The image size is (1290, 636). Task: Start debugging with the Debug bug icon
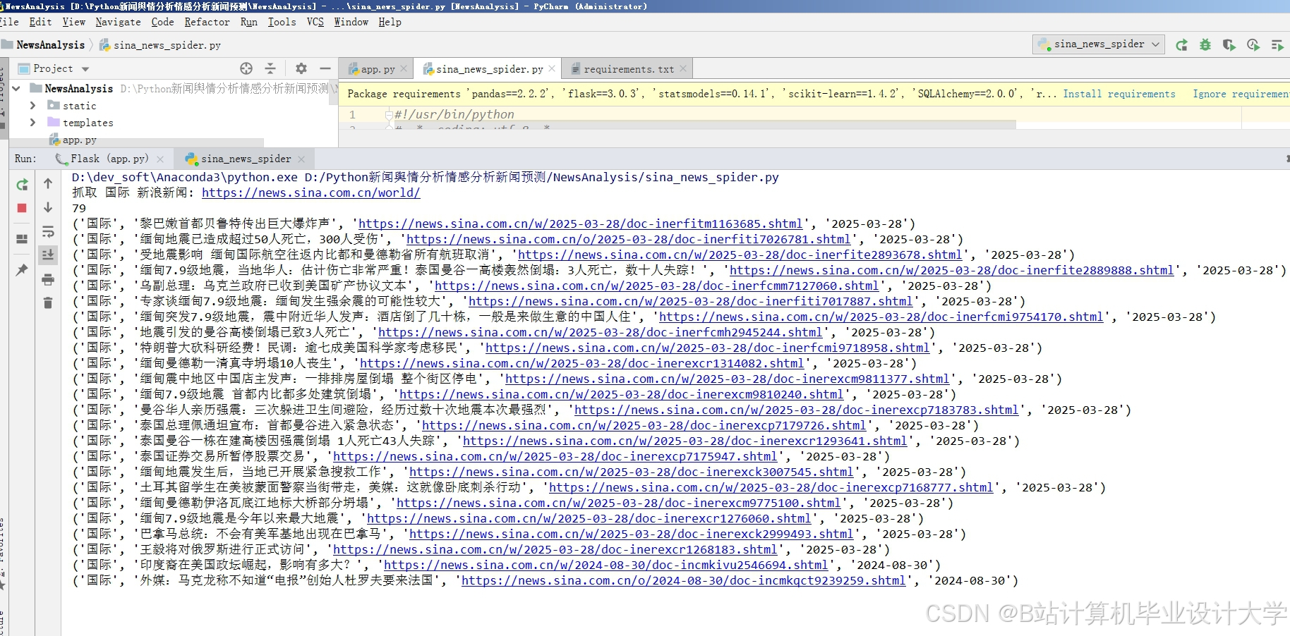coord(1205,44)
